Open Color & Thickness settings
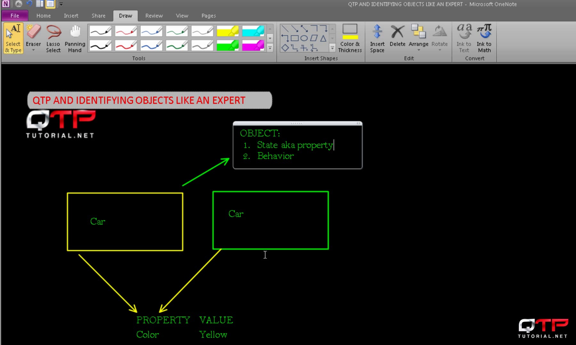This screenshot has width=576, height=345. tap(350, 38)
